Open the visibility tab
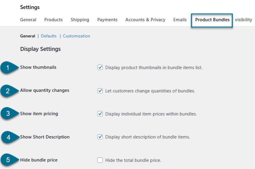255x169 pixels. click(243, 20)
